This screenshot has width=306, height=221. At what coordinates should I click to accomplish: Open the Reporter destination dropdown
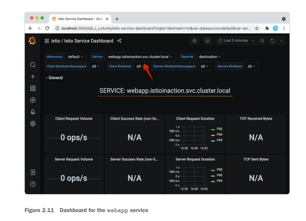pos(210,57)
